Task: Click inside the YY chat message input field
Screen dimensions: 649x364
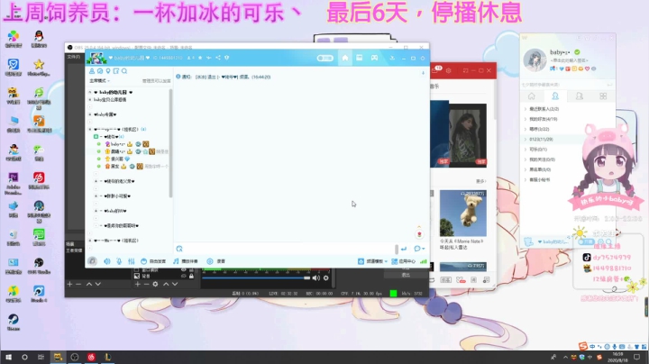Action: (x=288, y=249)
